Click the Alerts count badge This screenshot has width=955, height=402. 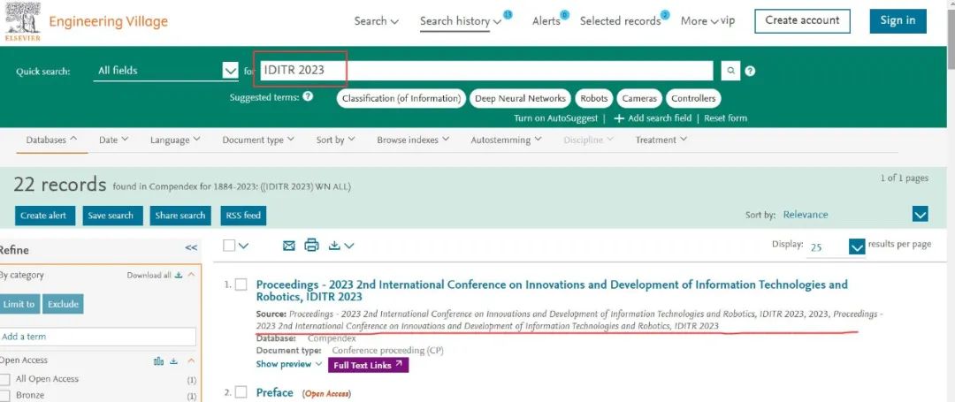click(564, 15)
